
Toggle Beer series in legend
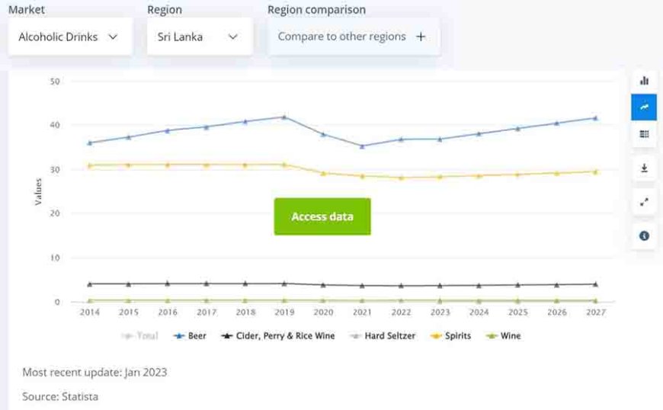coord(191,335)
